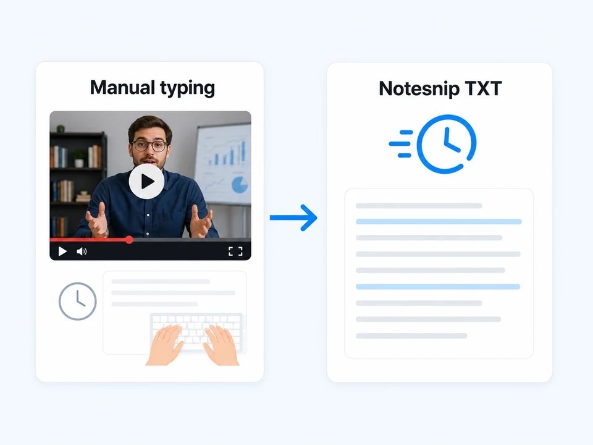
Task: Click the gray clock icon beside the typing area
Action: pyautogui.click(x=78, y=301)
